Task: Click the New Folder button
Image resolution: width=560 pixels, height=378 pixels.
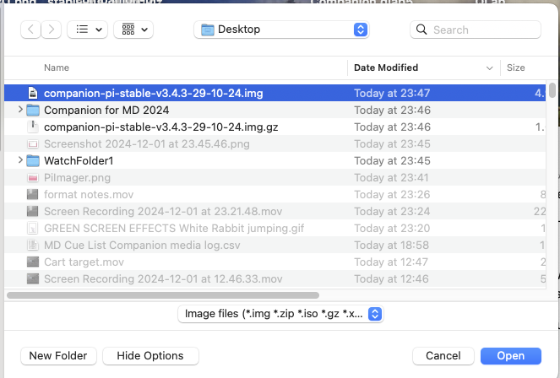Action: click(x=57, y=356)
